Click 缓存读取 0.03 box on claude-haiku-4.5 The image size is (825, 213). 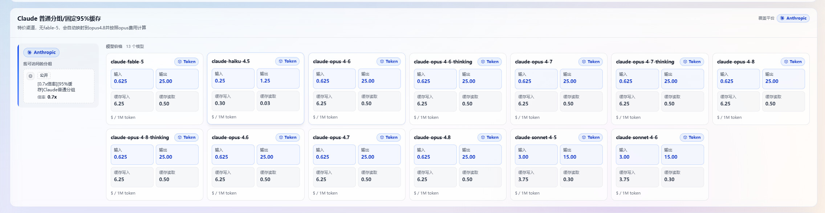[x=278, y=101]
